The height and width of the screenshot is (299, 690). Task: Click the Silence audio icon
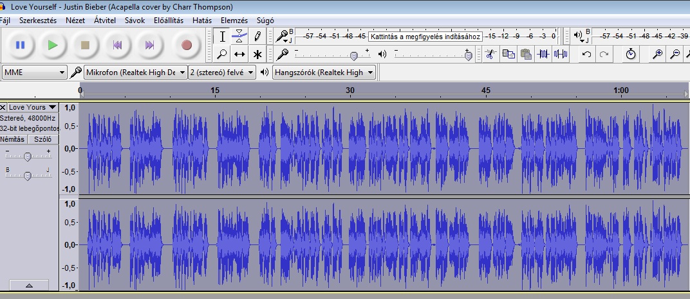560,55
